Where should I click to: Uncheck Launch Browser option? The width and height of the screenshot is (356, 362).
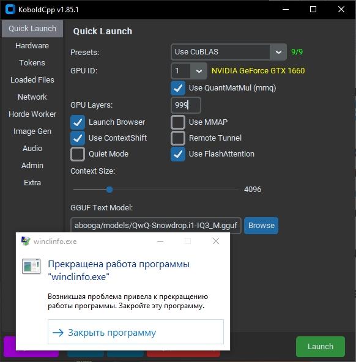[x=78, y=122]
